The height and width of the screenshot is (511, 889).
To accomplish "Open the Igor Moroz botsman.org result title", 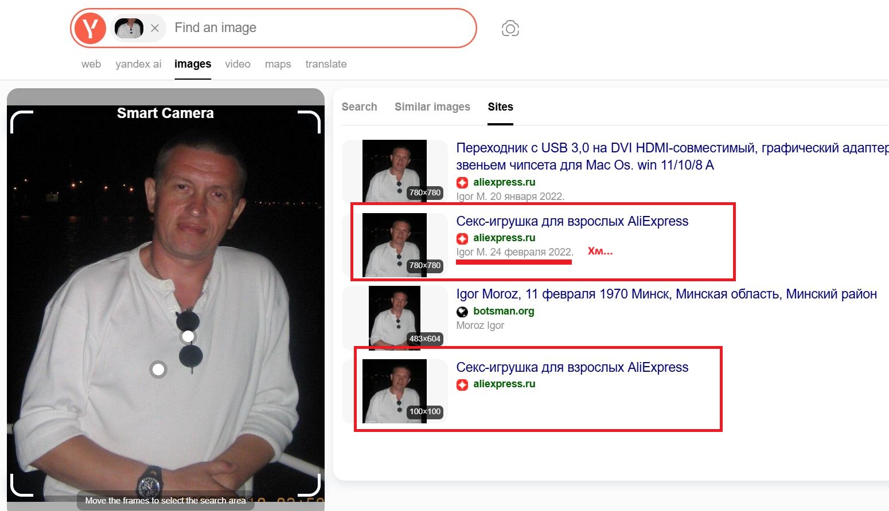I will click(x=666, y=294).
